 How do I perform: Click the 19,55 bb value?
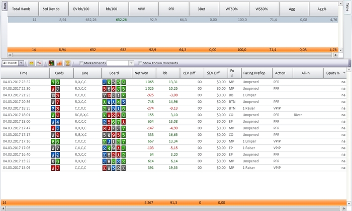point(173,168)
